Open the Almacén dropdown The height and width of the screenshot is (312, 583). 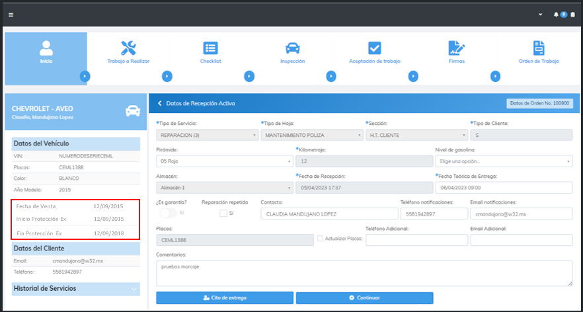(225, 188)
